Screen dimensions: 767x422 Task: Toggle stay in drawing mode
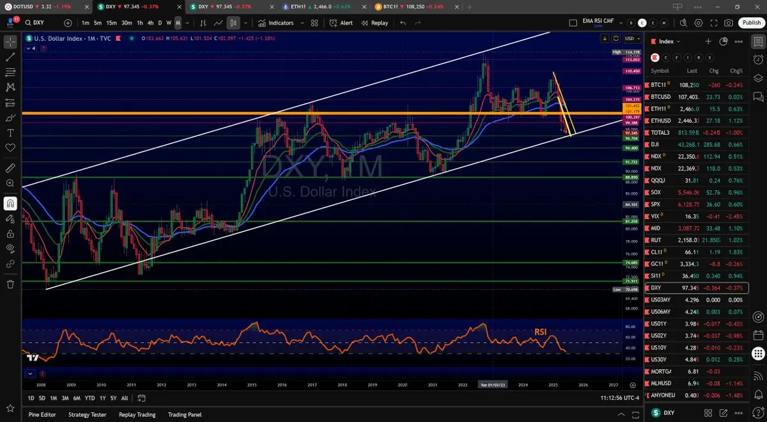(10, 218)
